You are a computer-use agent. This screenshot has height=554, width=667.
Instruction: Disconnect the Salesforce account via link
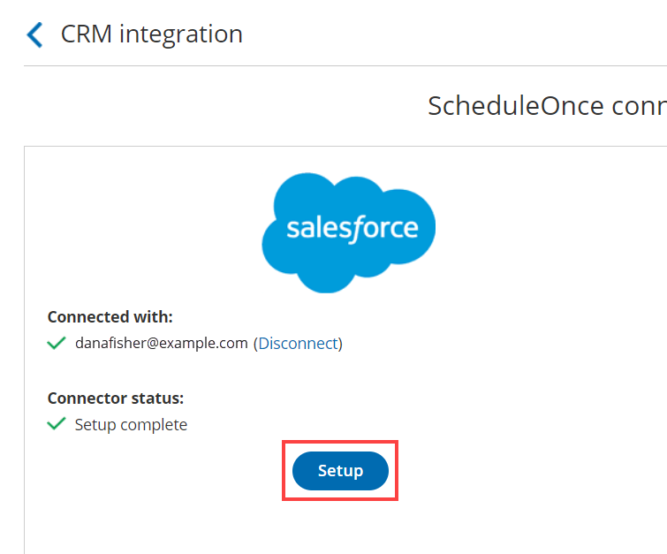coord(298,344)
